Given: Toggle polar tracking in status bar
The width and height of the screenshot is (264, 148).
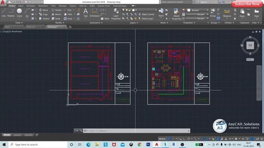Looking at the screenshot, I should (x=189, y=139).
